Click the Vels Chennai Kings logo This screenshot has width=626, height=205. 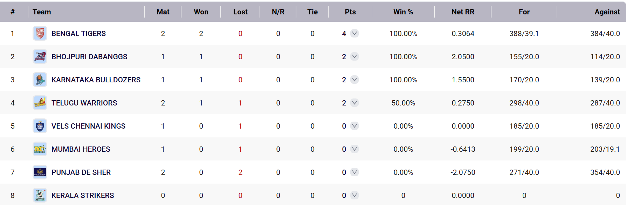[x=40, y=126]
